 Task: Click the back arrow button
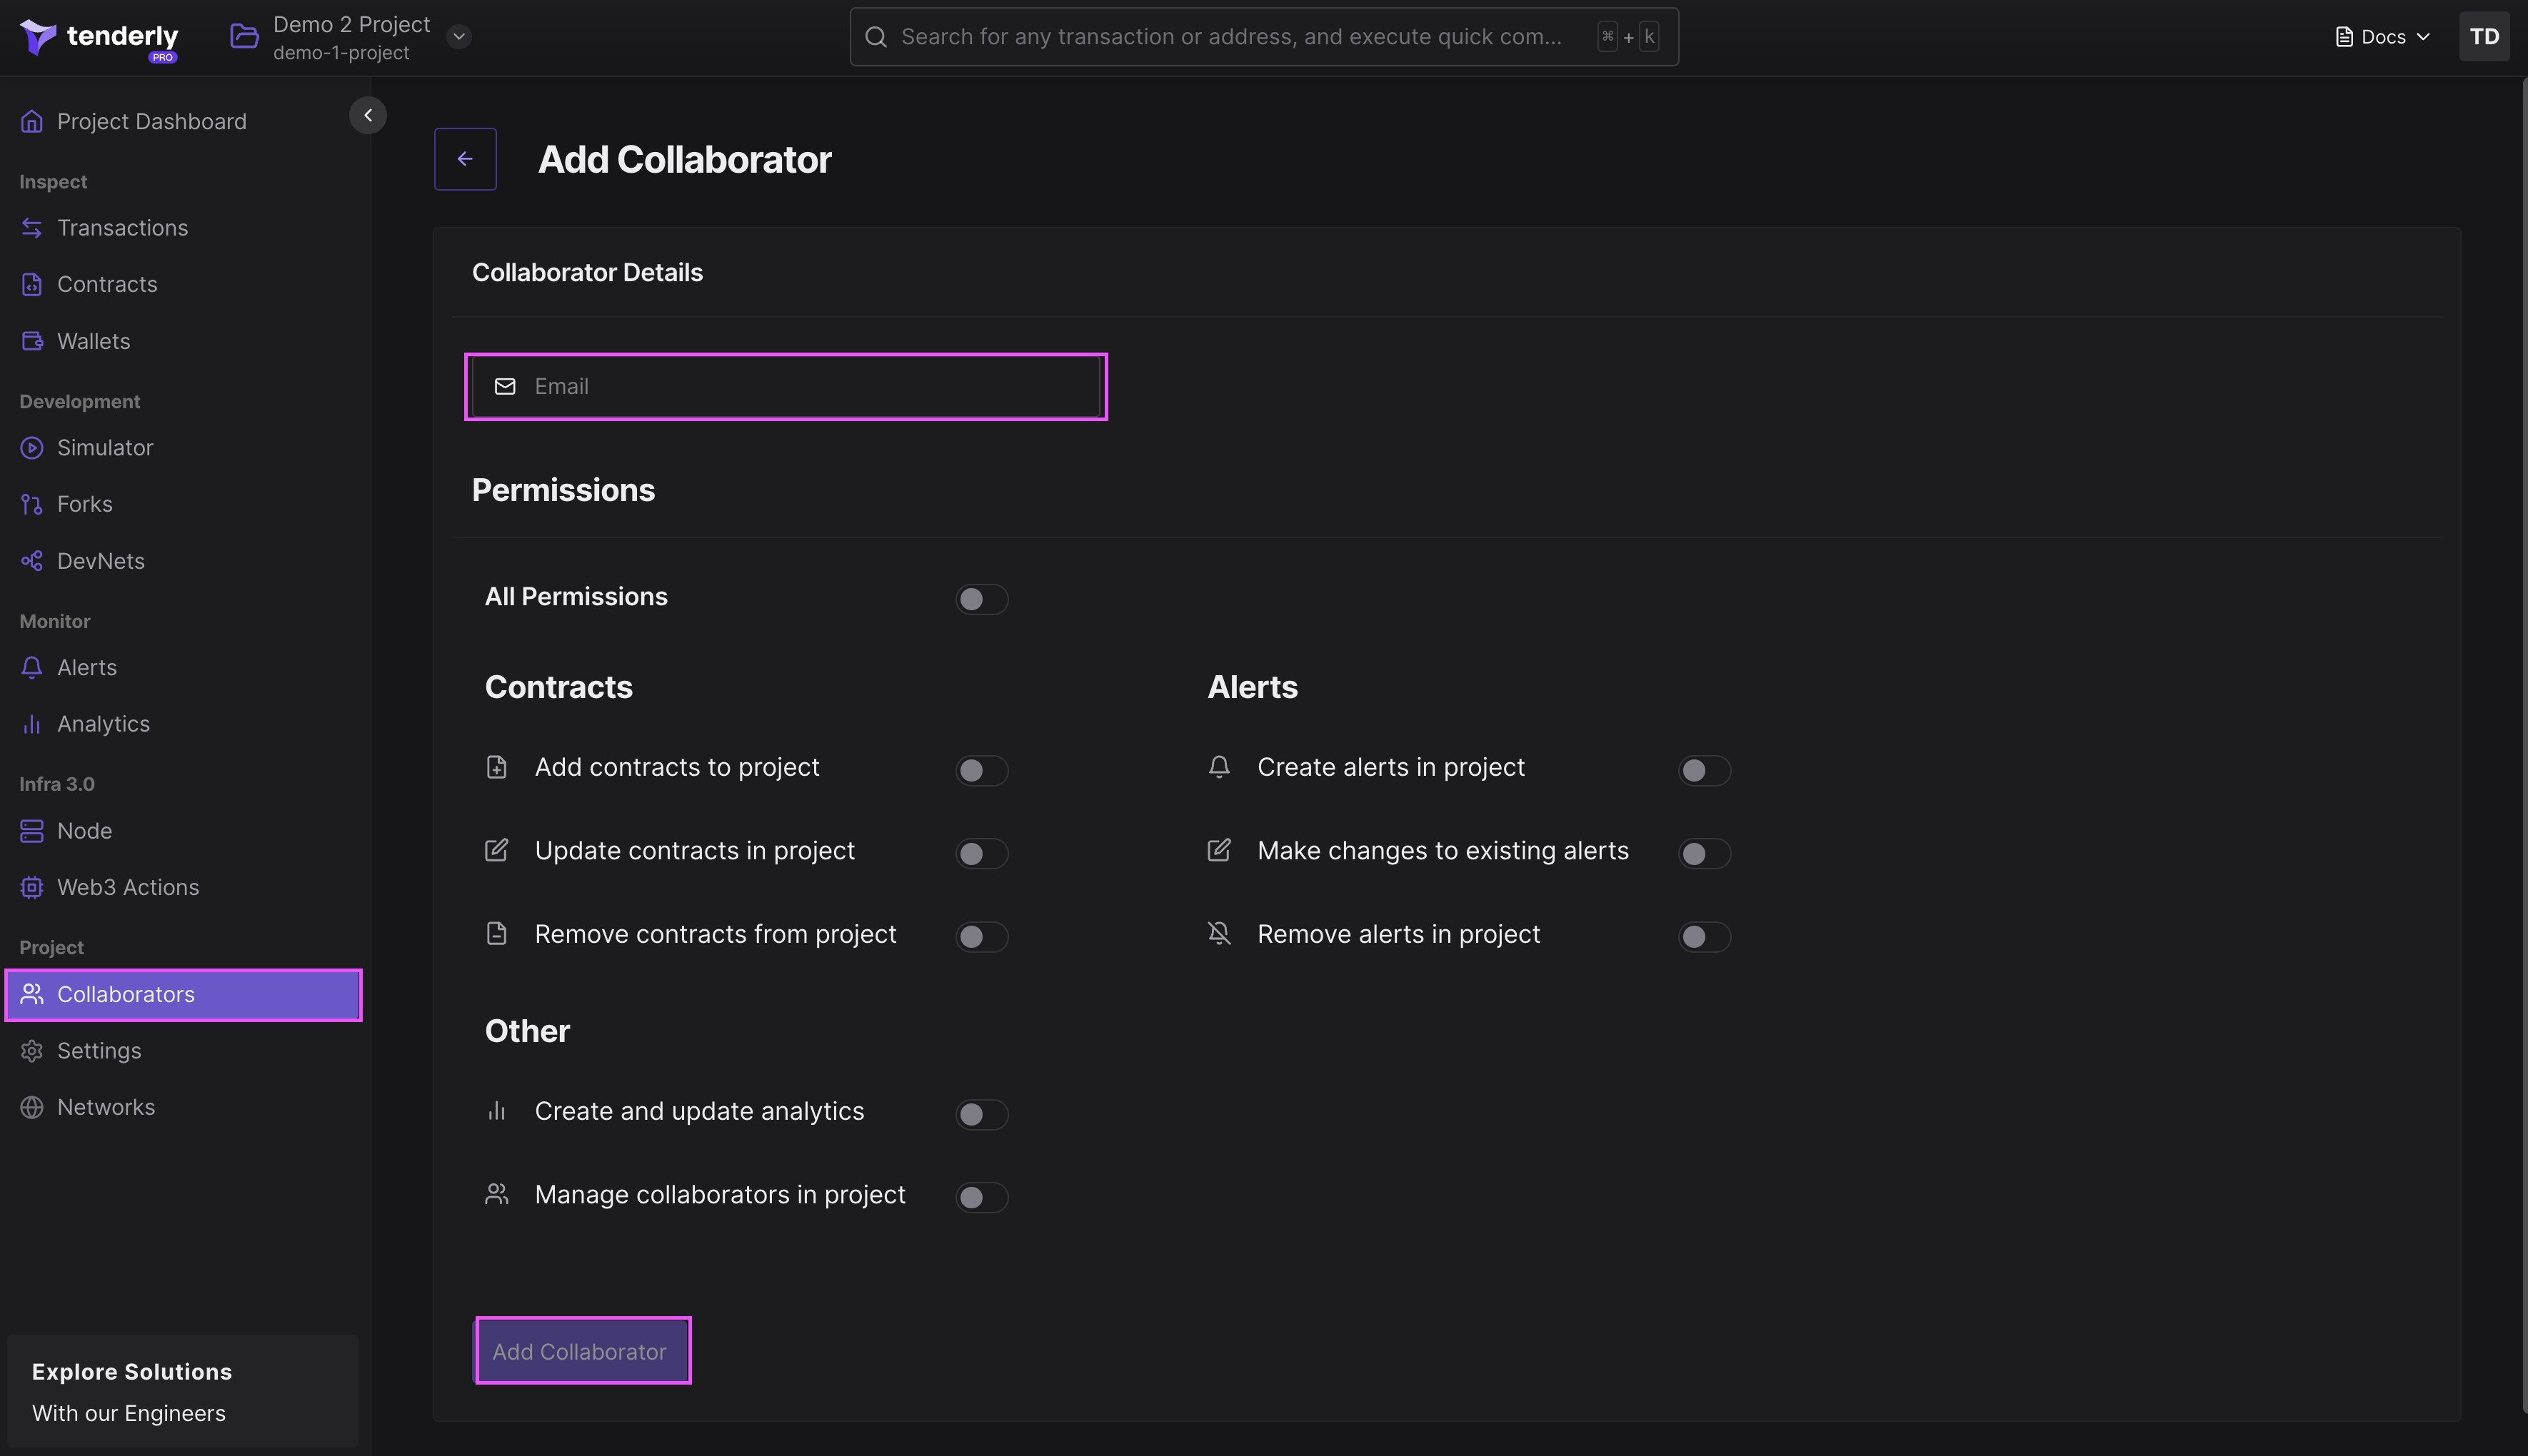[465, 159]
